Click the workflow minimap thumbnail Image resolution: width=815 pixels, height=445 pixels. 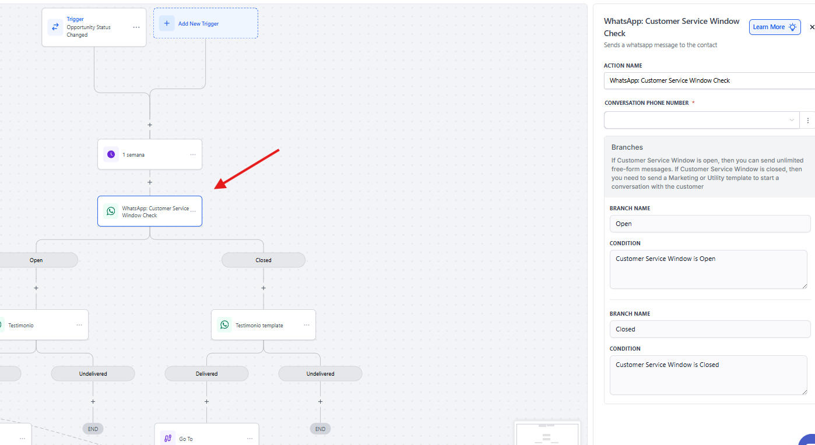[x=547, y=434]
